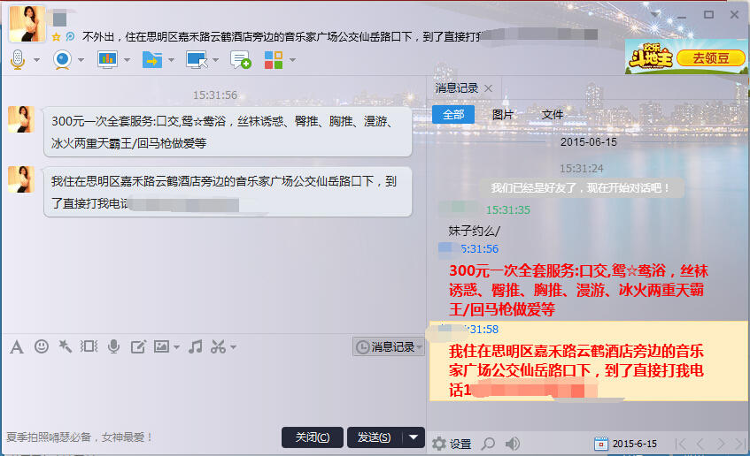The height and width of the screenshot is (456, 750).
Task: Click the create discussion group icon
Action: pos(240,59)
